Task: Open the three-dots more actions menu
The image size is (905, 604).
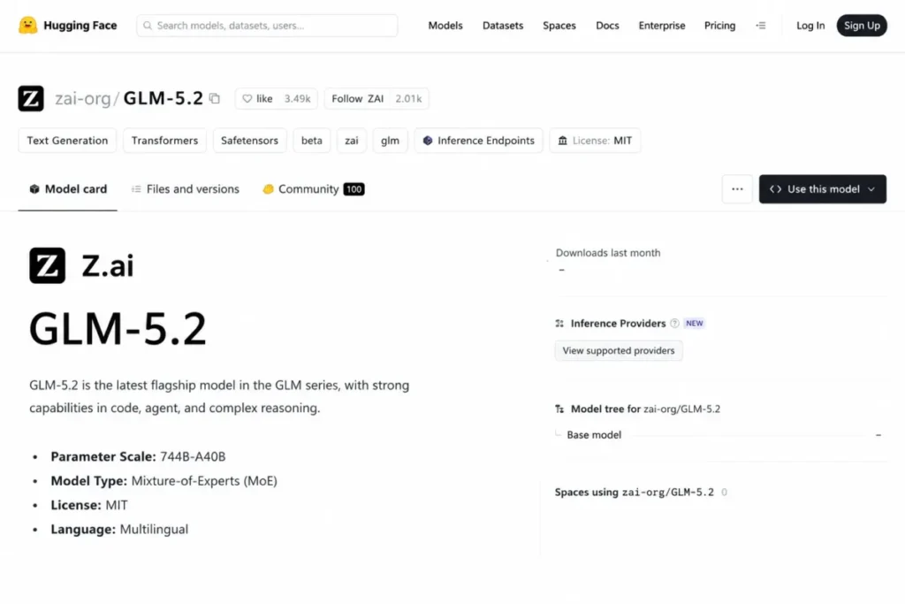Action: (737, 189)
